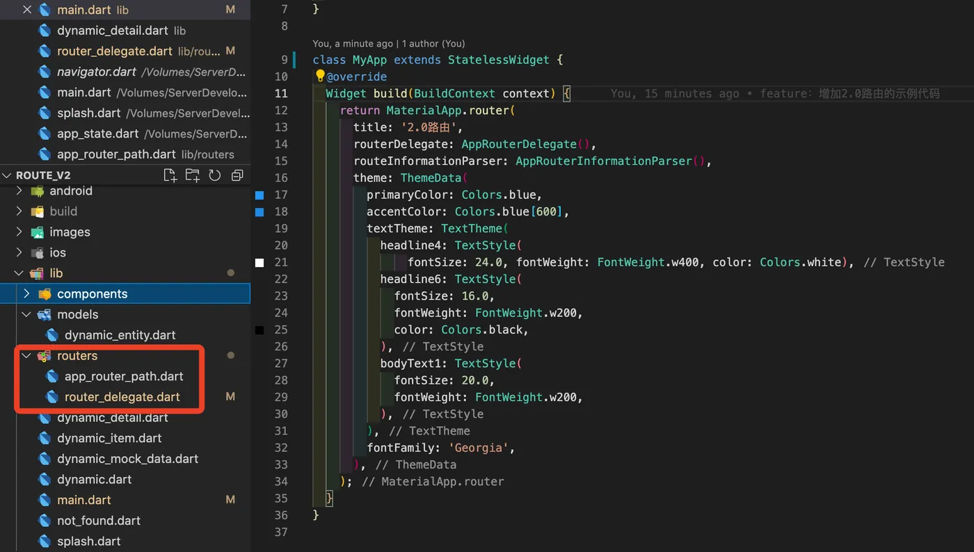974x552 pixels.
Task: Click the black color swatch on line 25
Action: point(260,330)
